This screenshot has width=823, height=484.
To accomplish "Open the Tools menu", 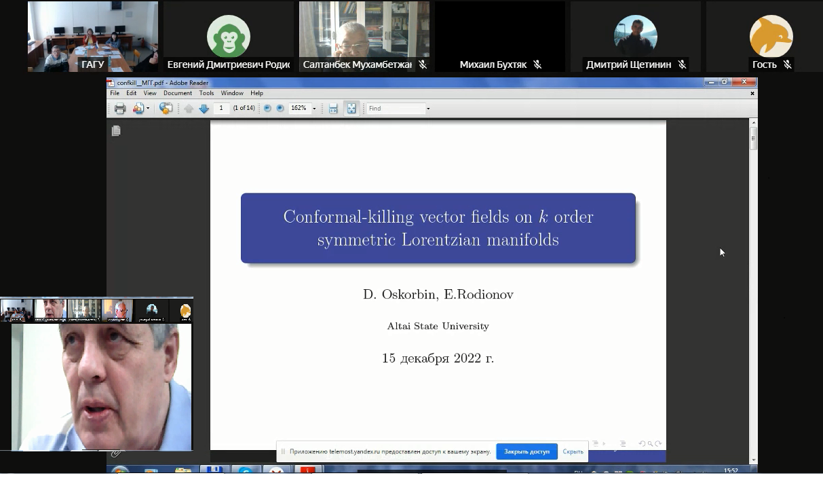I will pyautogui.click(x=206, y=93).
